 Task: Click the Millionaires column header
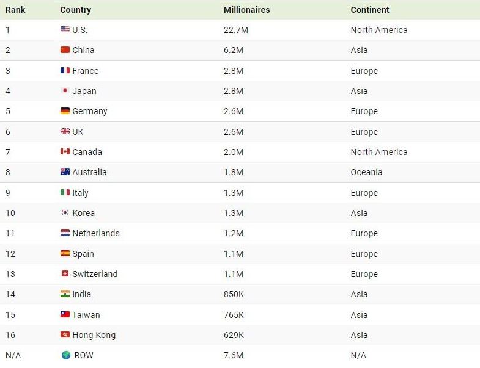tap(247, 10)
